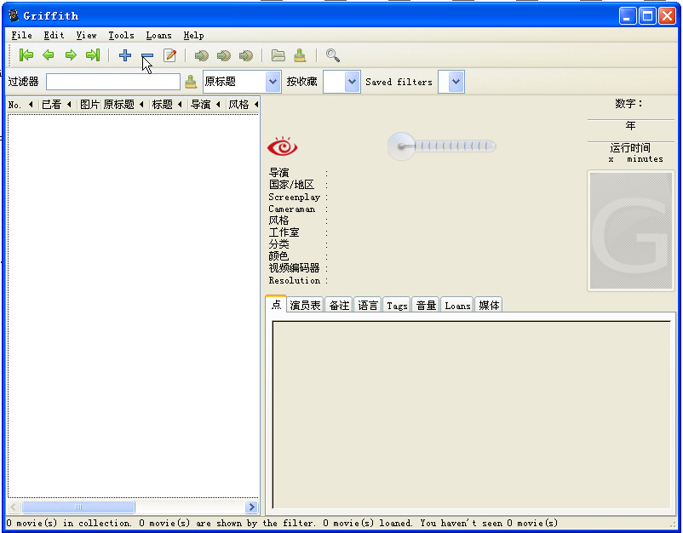Jump to the last movie record
The width and height of the screenshot is (683, 533).
93,55
